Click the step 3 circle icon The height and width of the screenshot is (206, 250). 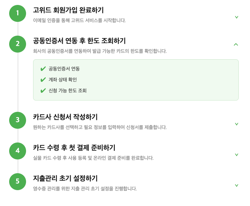coord(18,120)
